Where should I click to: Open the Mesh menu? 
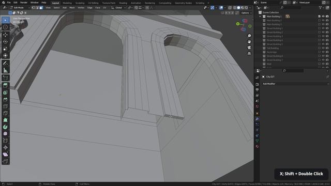tap(72, 8)
